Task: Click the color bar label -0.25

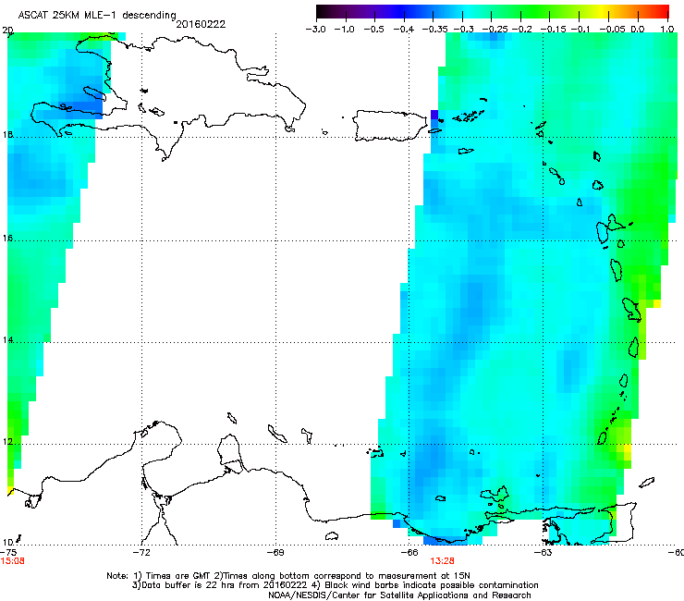Action: (x=495, y=30)
